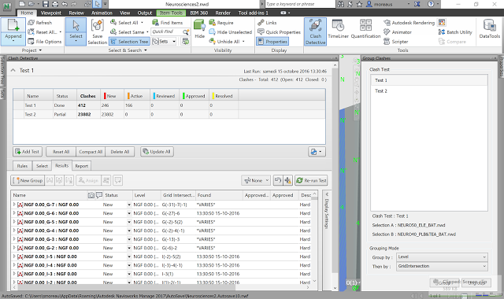The image size is (504, 299).
Task: Open Save Selection tool
Action: pos(97,31)
